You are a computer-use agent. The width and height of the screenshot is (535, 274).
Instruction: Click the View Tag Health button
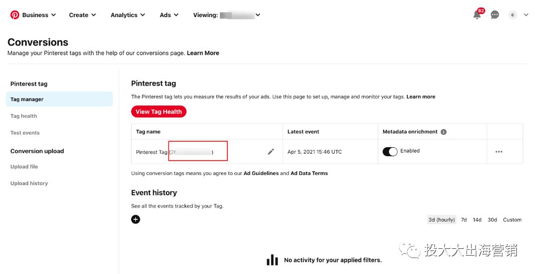pyautogui.click(x=158, y=112)
